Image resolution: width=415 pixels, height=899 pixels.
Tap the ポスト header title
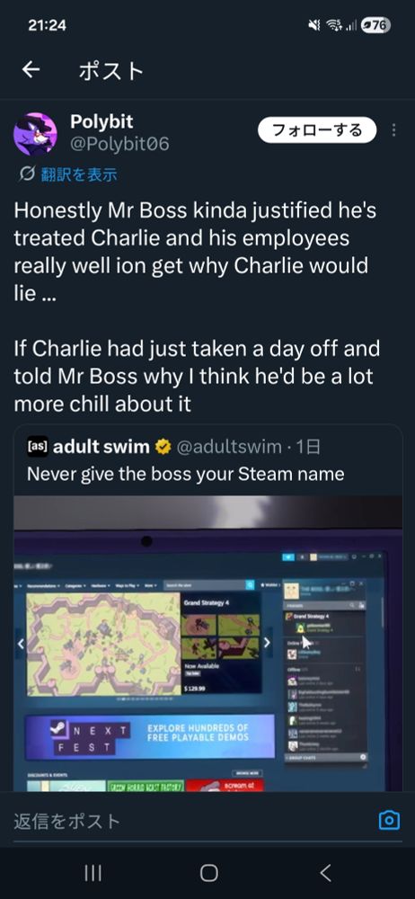[110, 70]
